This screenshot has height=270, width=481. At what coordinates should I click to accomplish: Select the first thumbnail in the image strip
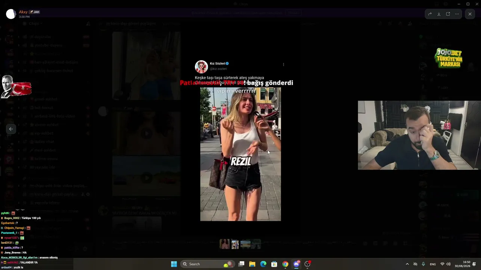click(x=224, y=244)
